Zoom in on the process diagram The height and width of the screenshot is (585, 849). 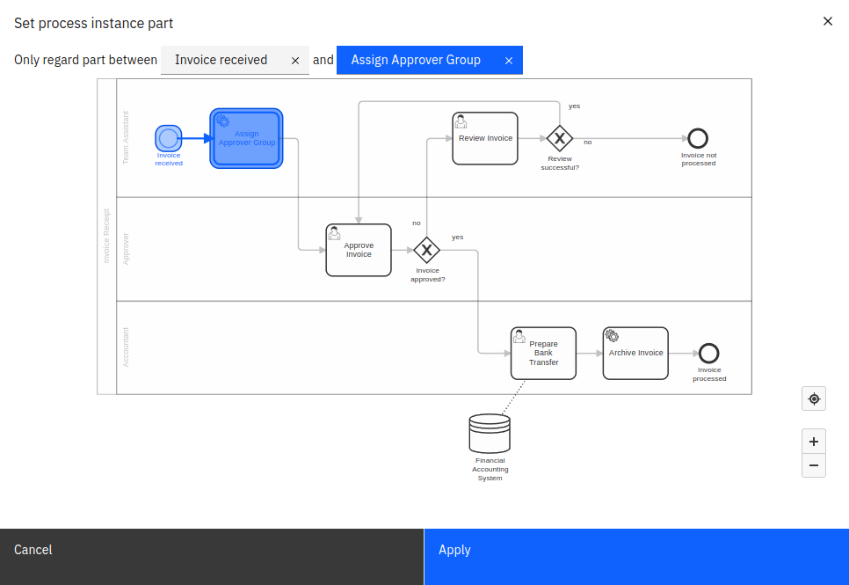click(813, 441)
